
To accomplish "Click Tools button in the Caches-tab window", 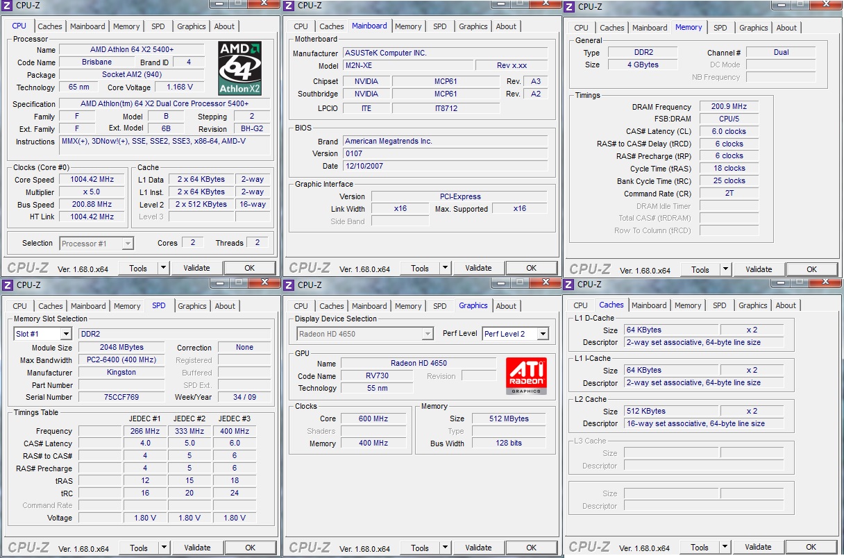I will [700, 547].
